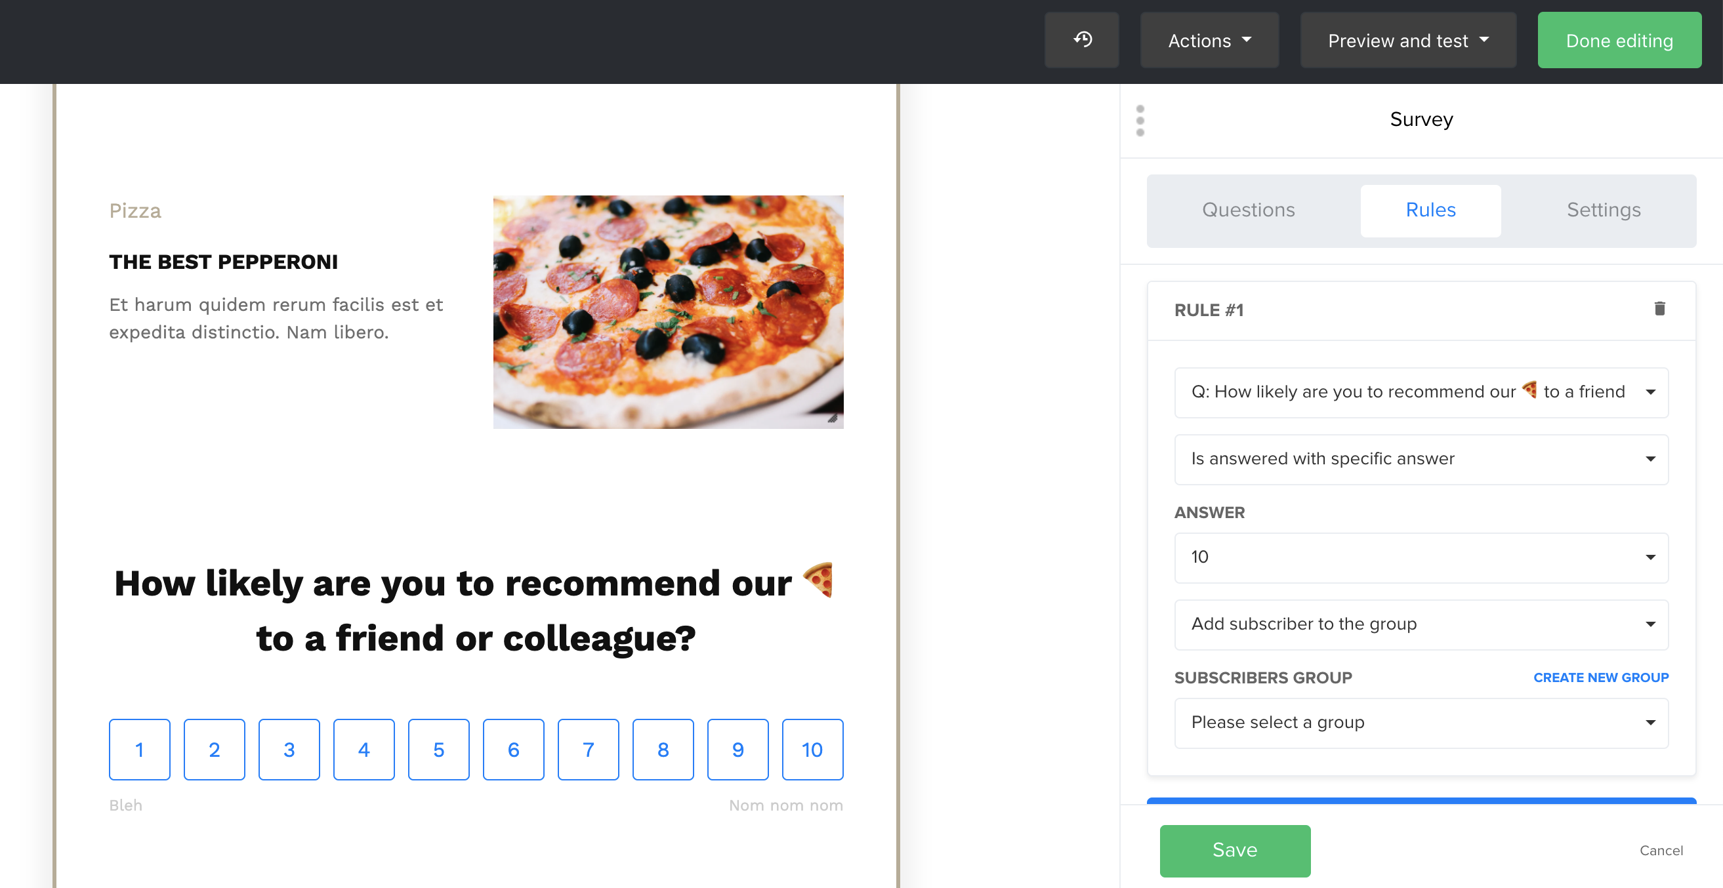
Task: Click the green Save button
Action: [x=1235, y=850]
